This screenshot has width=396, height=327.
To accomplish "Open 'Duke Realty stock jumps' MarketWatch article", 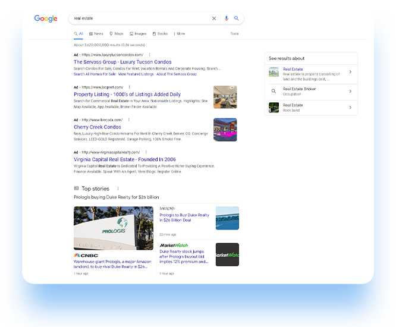I will point(184,257).
